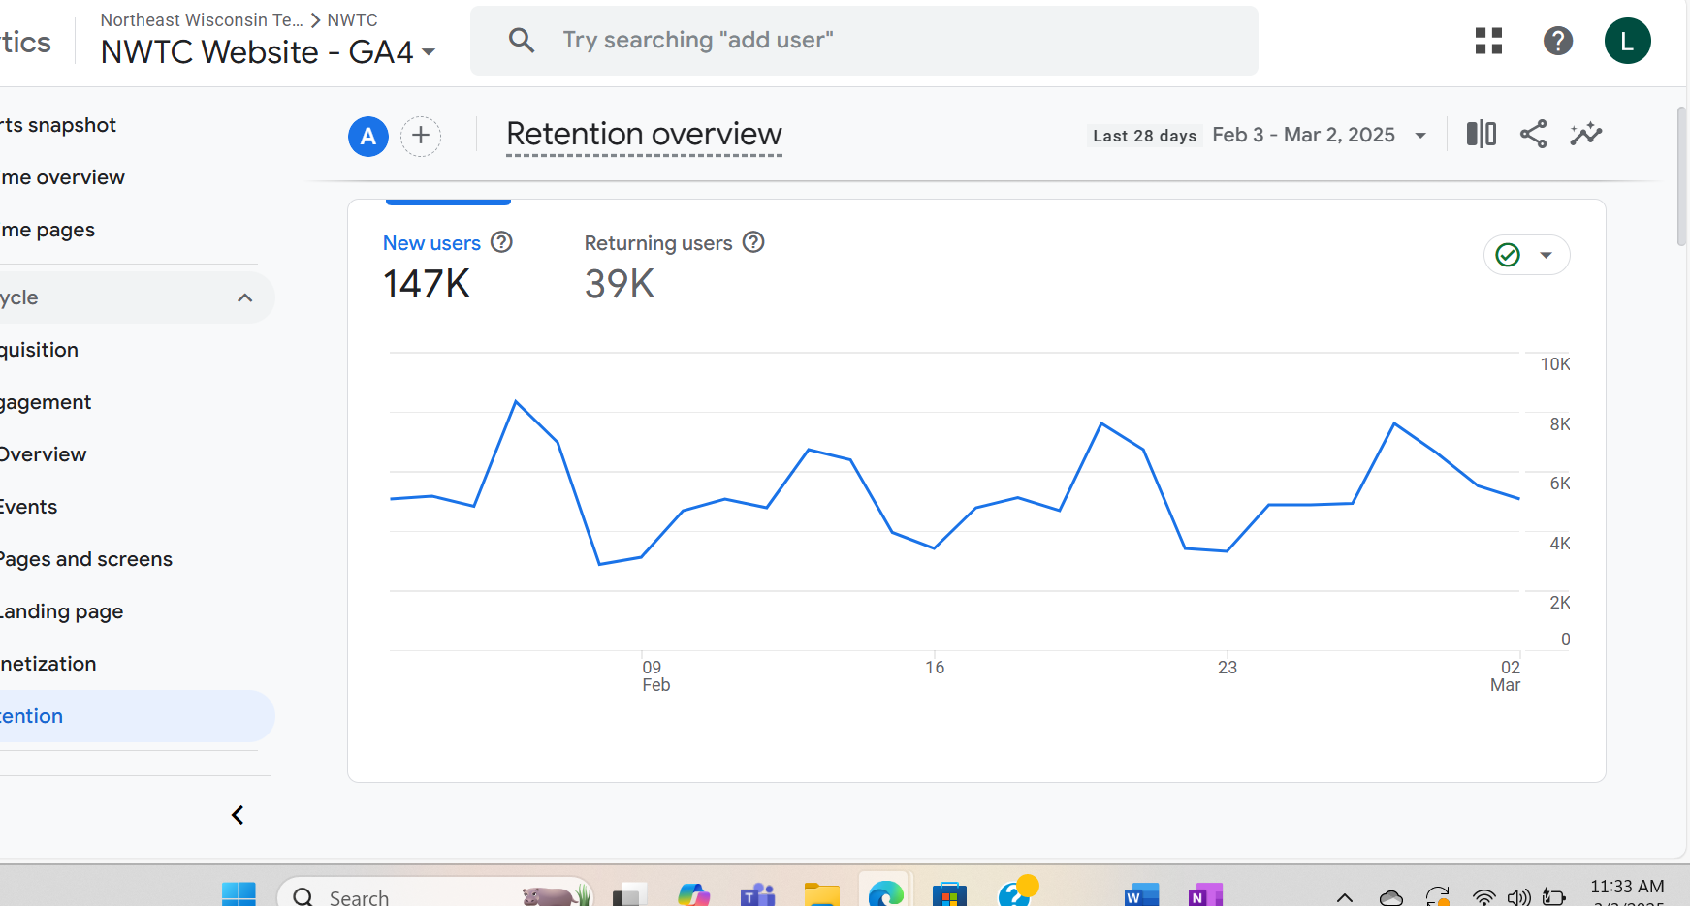Select the comparison chip labeled A
Screen dimensions: 1690x906
[367, 136]
